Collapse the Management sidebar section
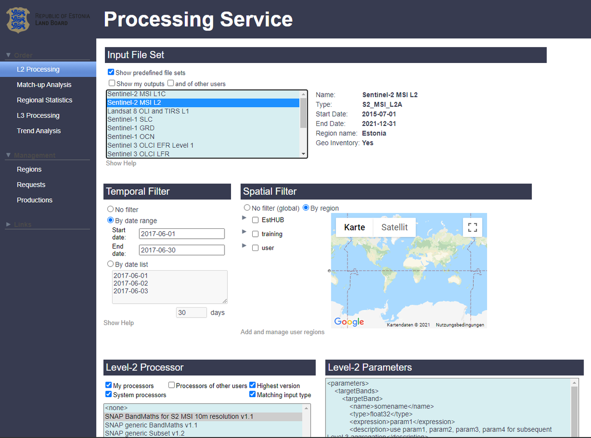Image resolution: width=591 pixels, height=438 pixels. tap(8, 155)
